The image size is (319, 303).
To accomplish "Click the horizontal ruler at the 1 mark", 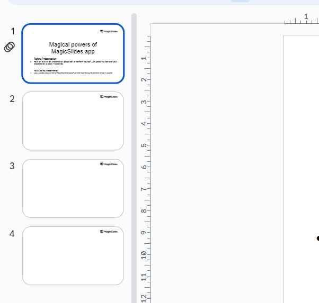I will point(306,16).
